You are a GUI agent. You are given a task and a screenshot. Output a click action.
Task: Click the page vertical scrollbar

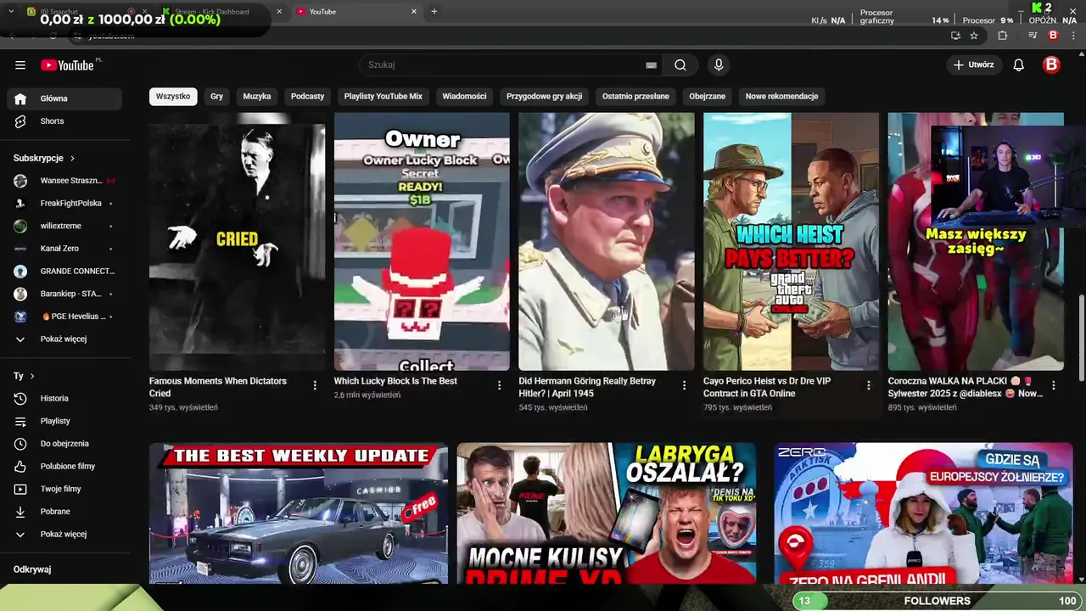click(1081, 338)
